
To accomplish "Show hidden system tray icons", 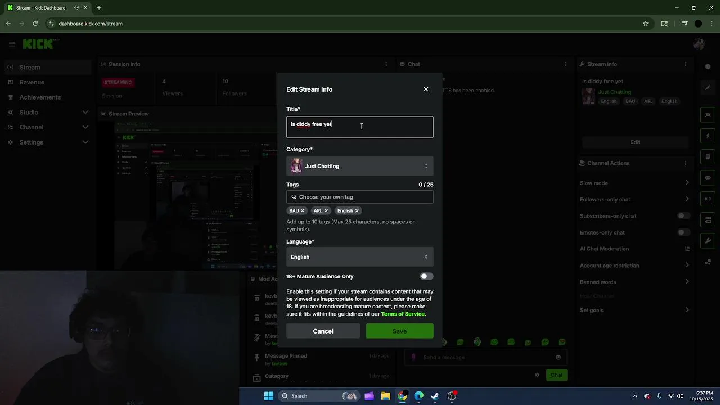I will coord(635,396).
